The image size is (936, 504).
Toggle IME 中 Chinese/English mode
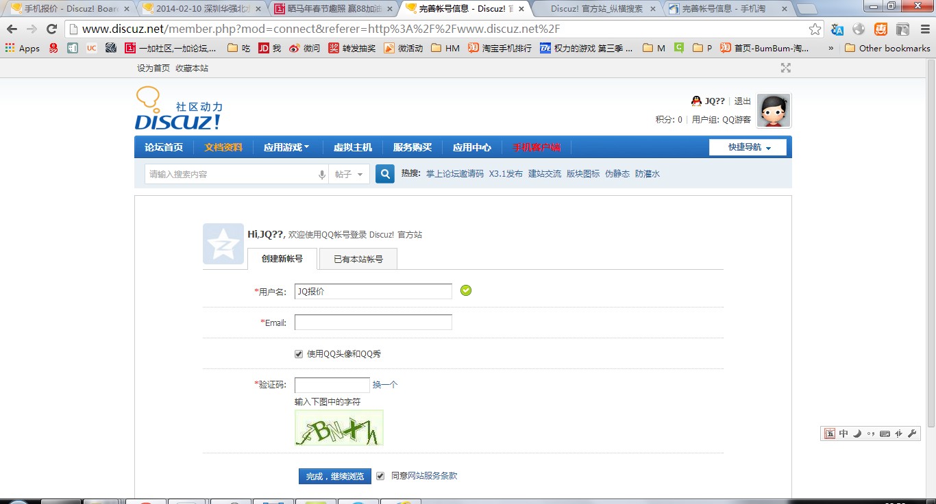[843, 433]
